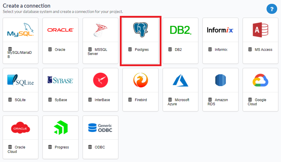Click the SyBase label text

coord(61,100)
